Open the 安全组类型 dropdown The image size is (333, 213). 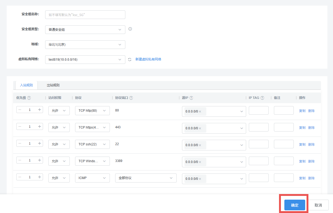[x=85, y=30]
